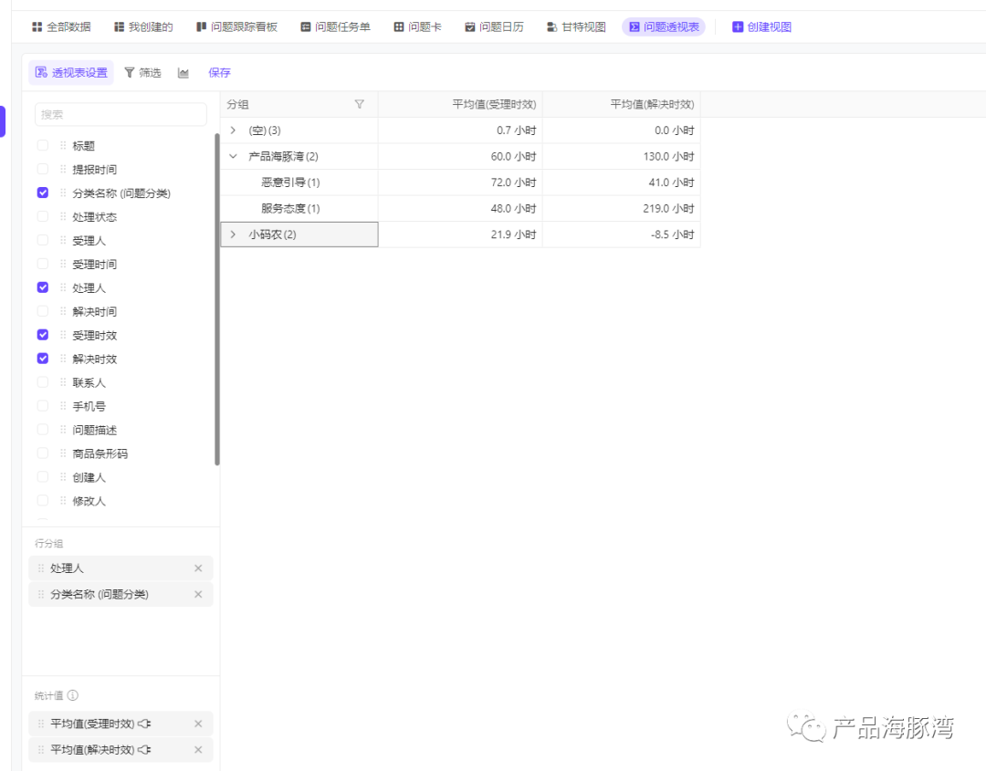Select the 问题透视表 tab

point(664,27)
